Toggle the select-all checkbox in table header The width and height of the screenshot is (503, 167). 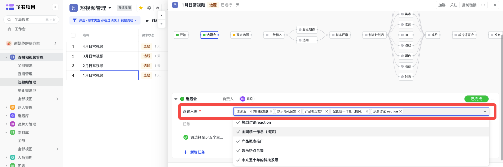pos(73,35)
